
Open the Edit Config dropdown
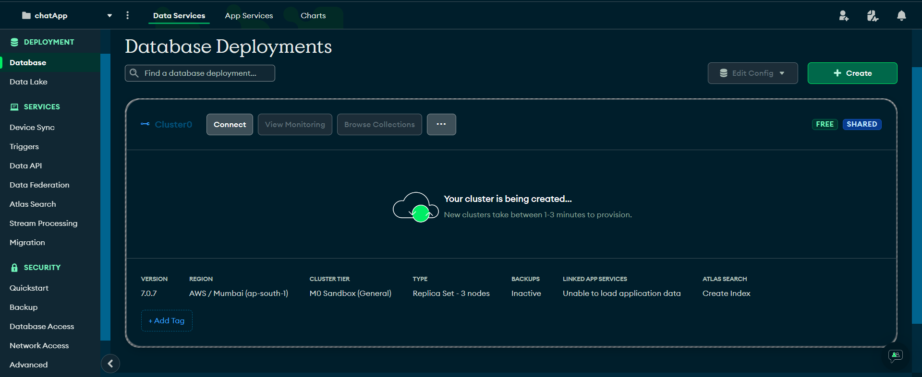(x=752, y=73)
